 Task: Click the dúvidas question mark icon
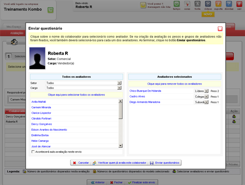(x=229, y=4)
